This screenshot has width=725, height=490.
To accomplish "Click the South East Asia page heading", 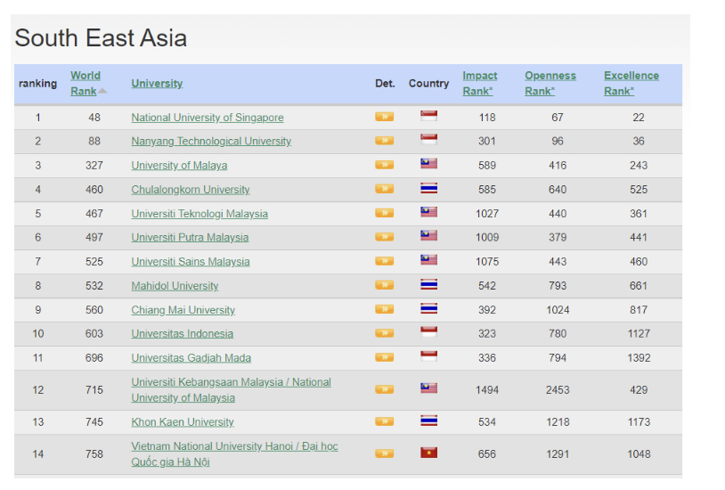I will pyautogui.click(x=101, y=37).
